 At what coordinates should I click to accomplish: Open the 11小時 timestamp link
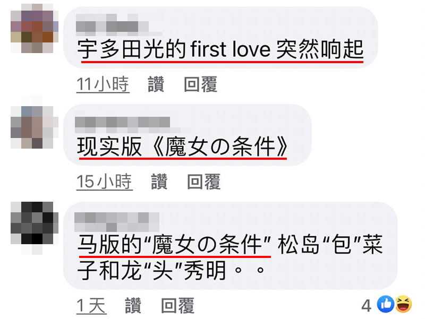click(x=103, y=84)
